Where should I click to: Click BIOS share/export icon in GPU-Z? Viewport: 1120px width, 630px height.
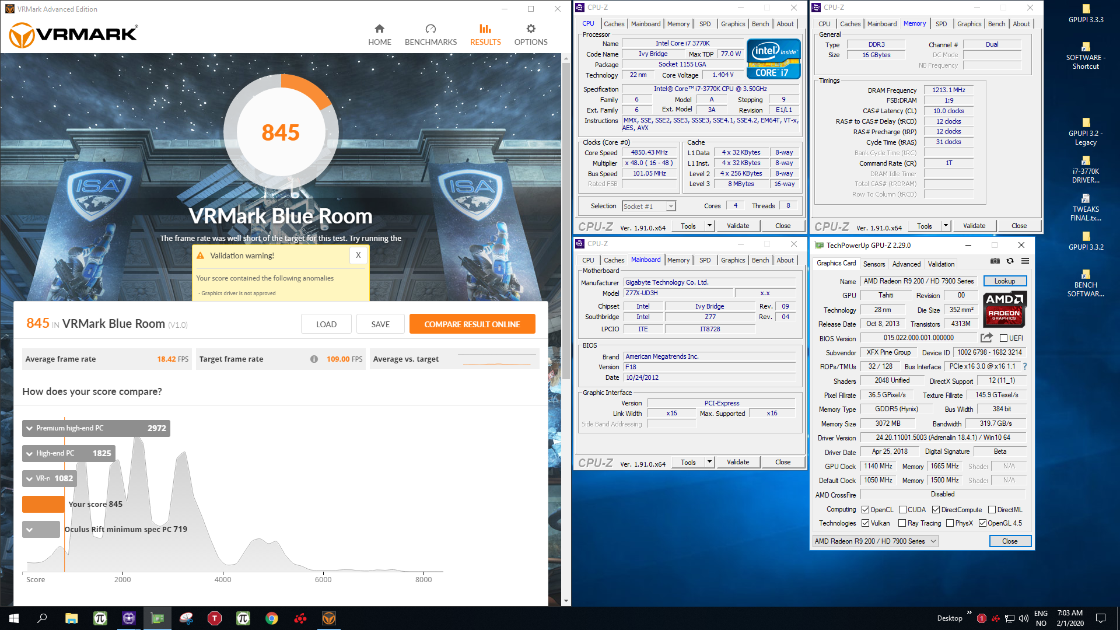tap(986, 338)
